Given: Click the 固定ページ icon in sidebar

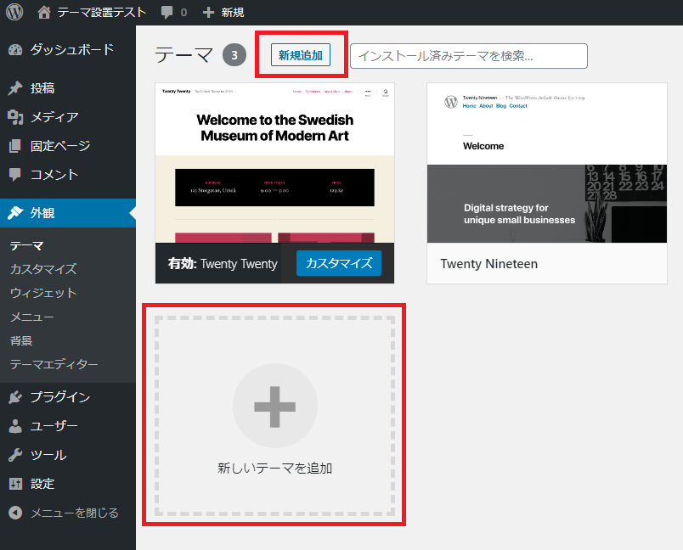Looking at the screenshot, I should point(15,146).
